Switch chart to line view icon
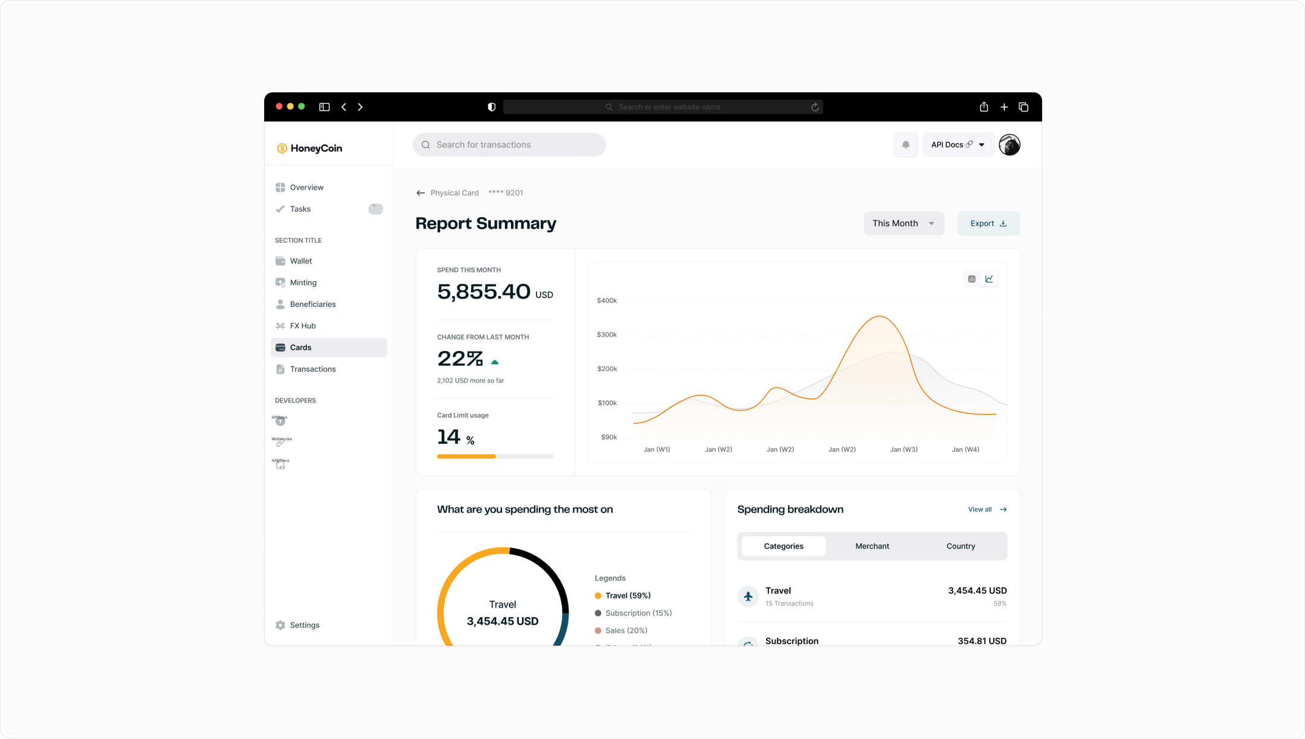The image size is (1305, 739). pyautogui.click(x=989, y=279)
